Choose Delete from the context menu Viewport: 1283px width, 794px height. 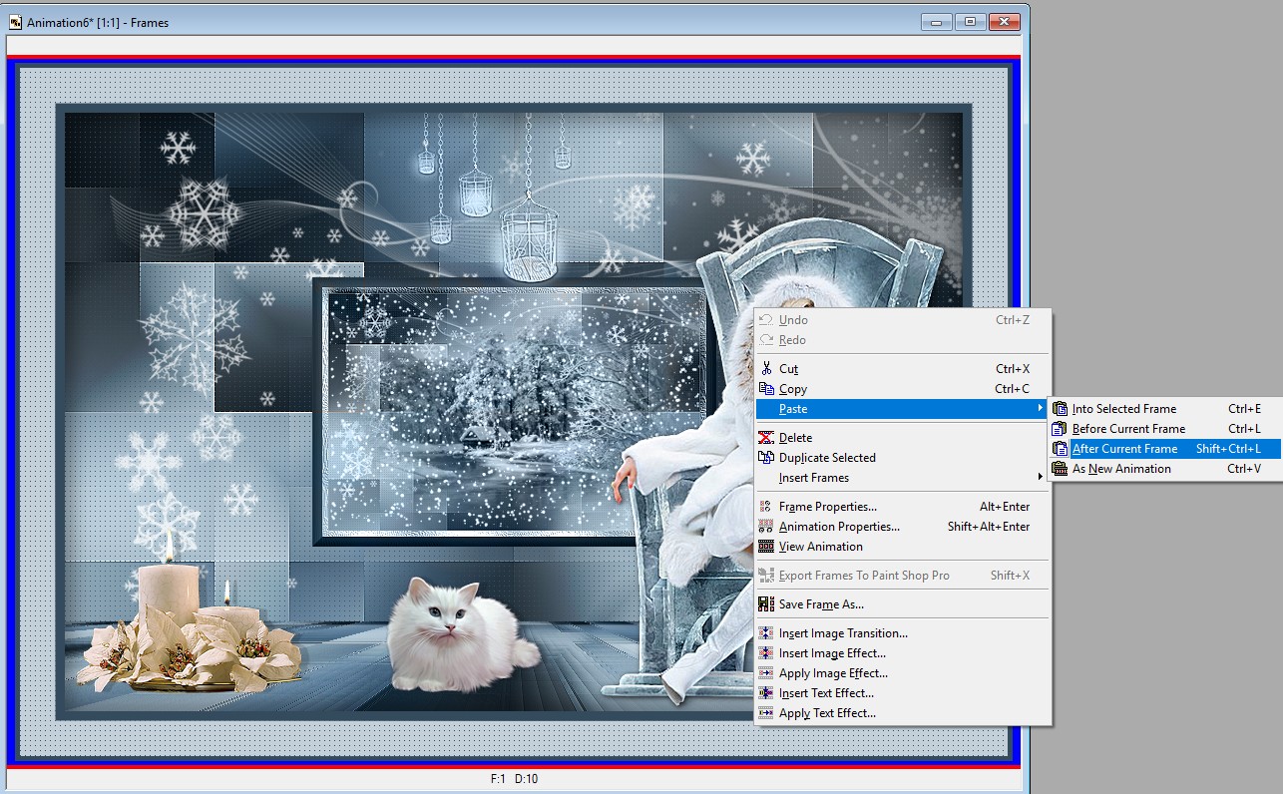[901, 438]
